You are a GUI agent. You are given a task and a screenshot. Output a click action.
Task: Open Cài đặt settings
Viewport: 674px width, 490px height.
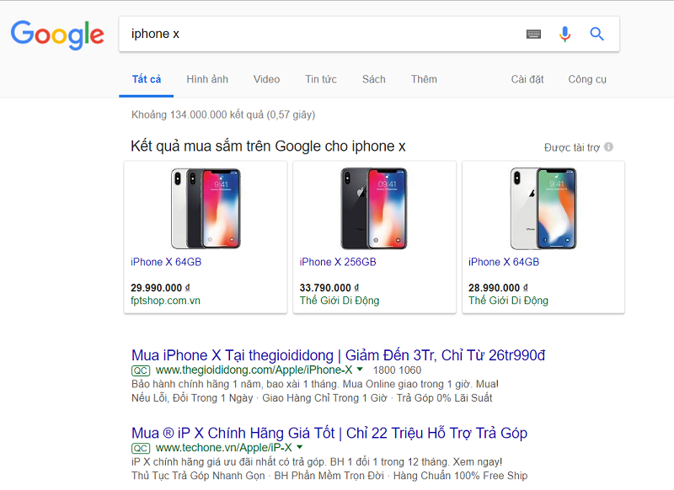[527, 79]
